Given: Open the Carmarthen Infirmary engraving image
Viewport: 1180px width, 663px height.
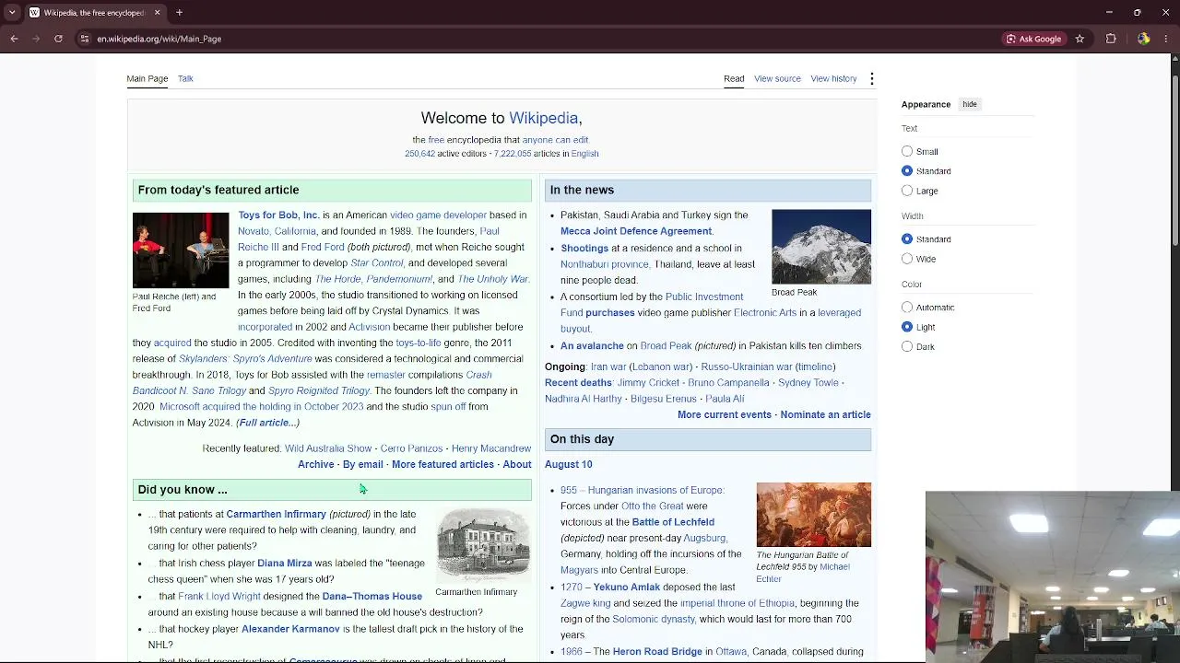Looking at the screenshot, I should tap(484, 544).
